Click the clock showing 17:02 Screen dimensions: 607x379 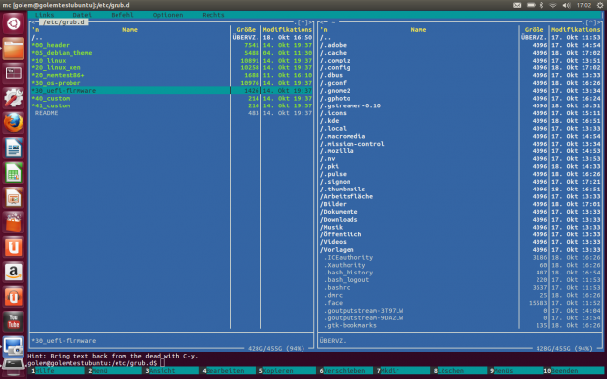pos(584,5)
